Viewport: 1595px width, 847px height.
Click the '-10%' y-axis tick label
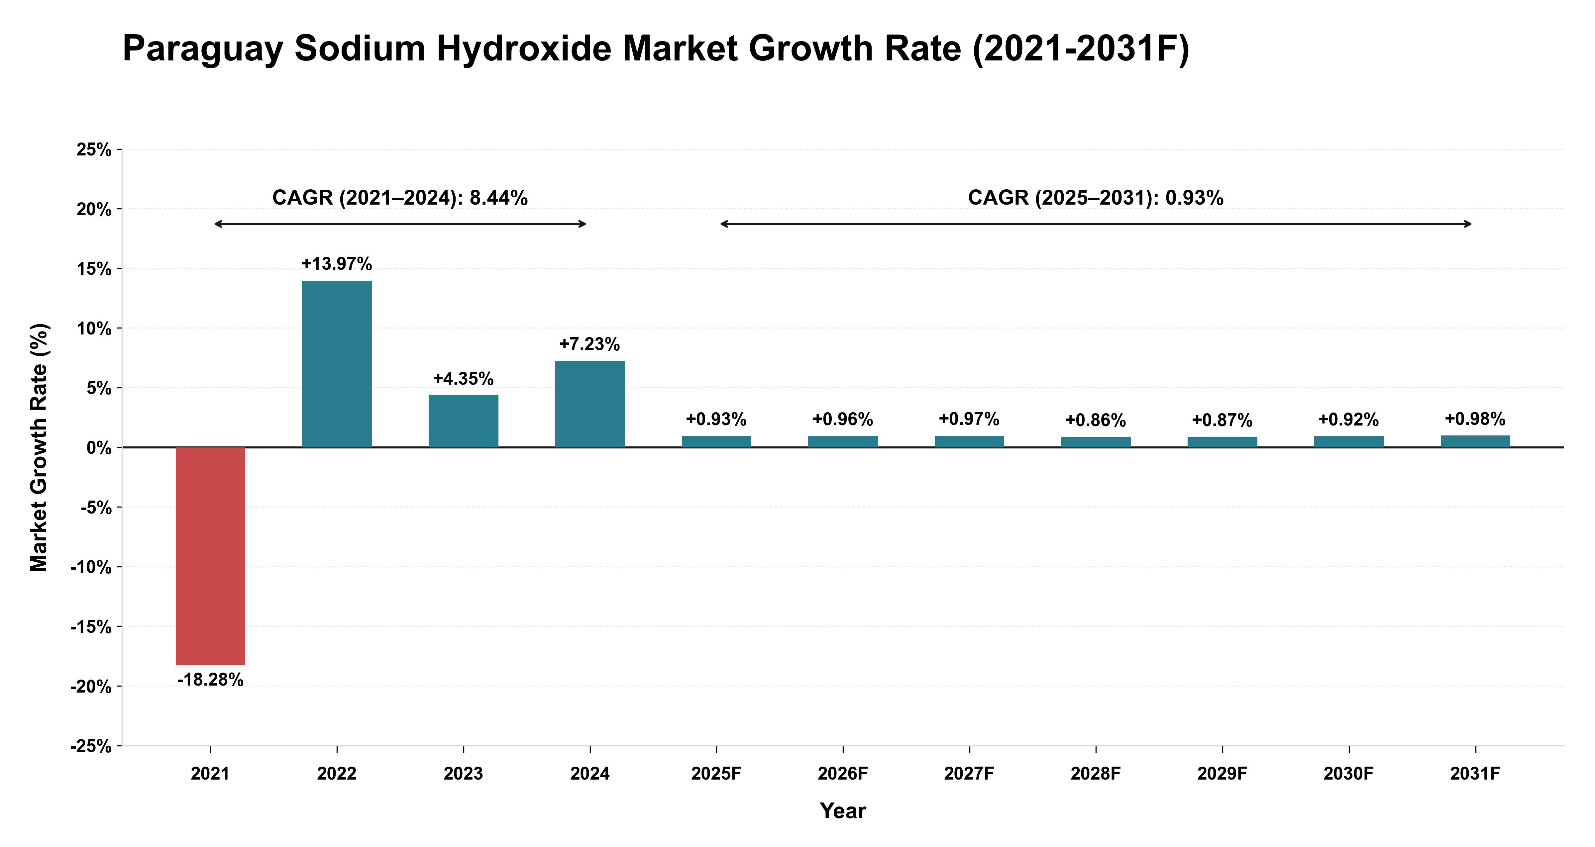click(x=91, y=568)
